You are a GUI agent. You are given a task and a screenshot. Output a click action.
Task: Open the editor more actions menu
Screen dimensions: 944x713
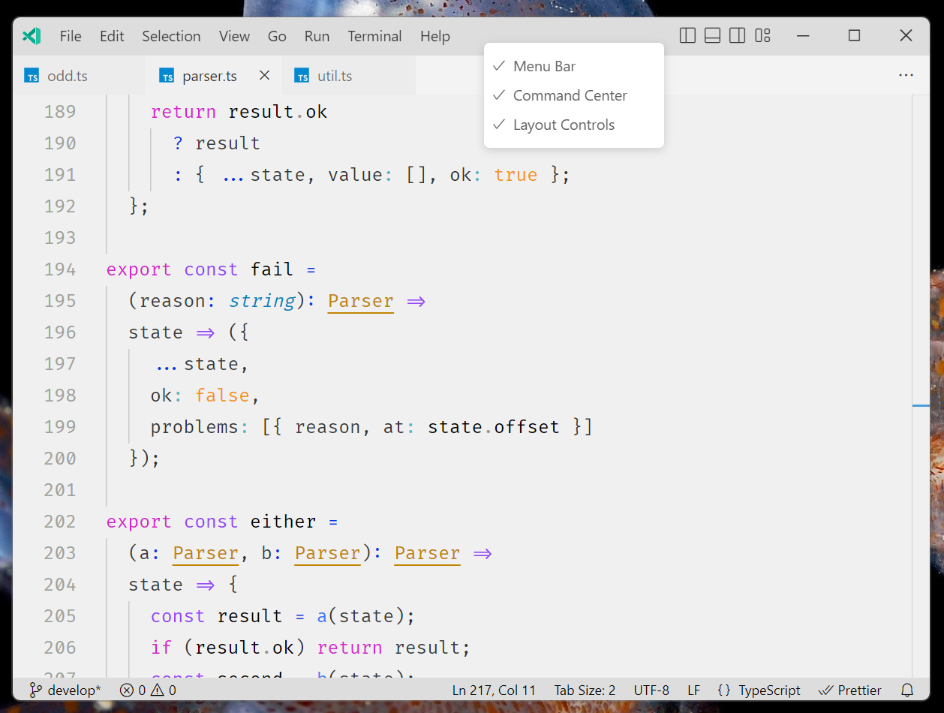pos(906,75)
